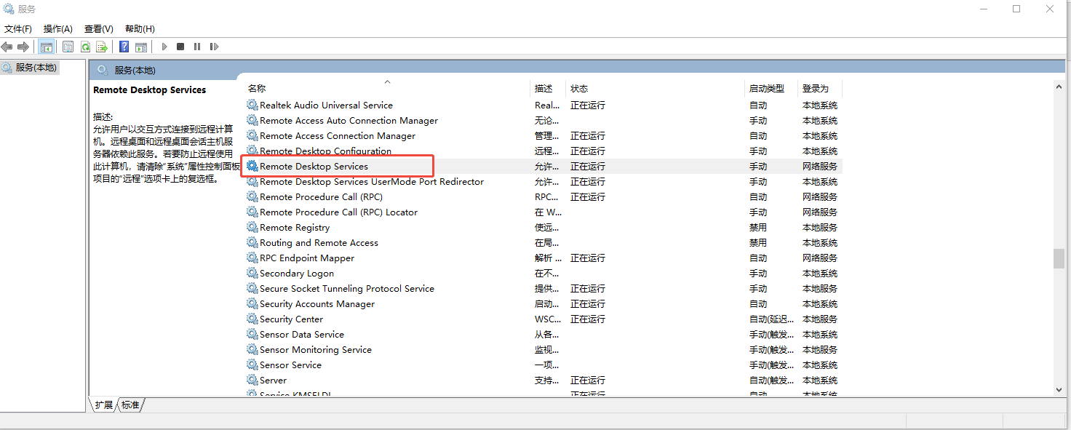1071x430 pixels.
Task: Click the gear icon of RPC Endpoint Mapper
Action: [x=252, y=258]
